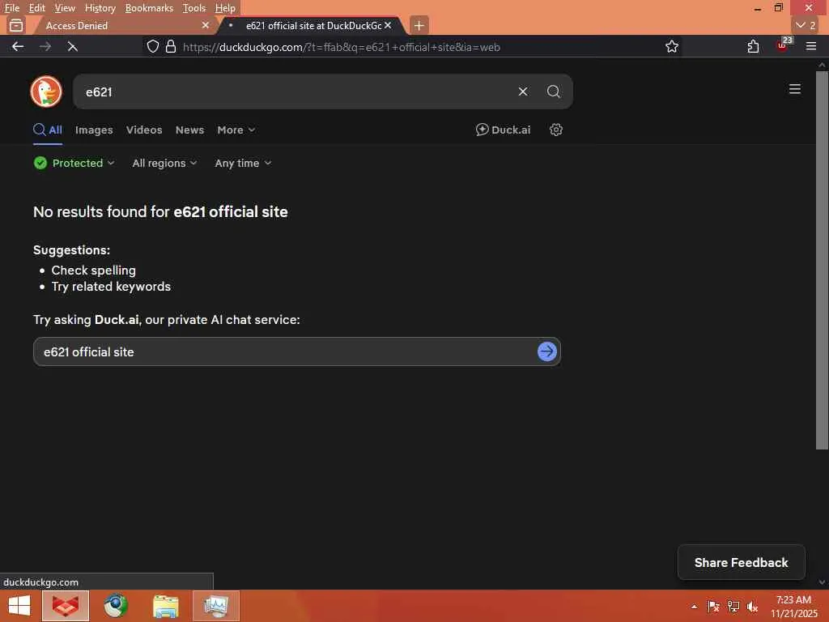
Task: Select the All results tab
Action: (48, 130)
